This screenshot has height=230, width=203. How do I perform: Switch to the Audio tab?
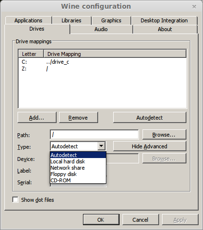(x=101, y=29)
